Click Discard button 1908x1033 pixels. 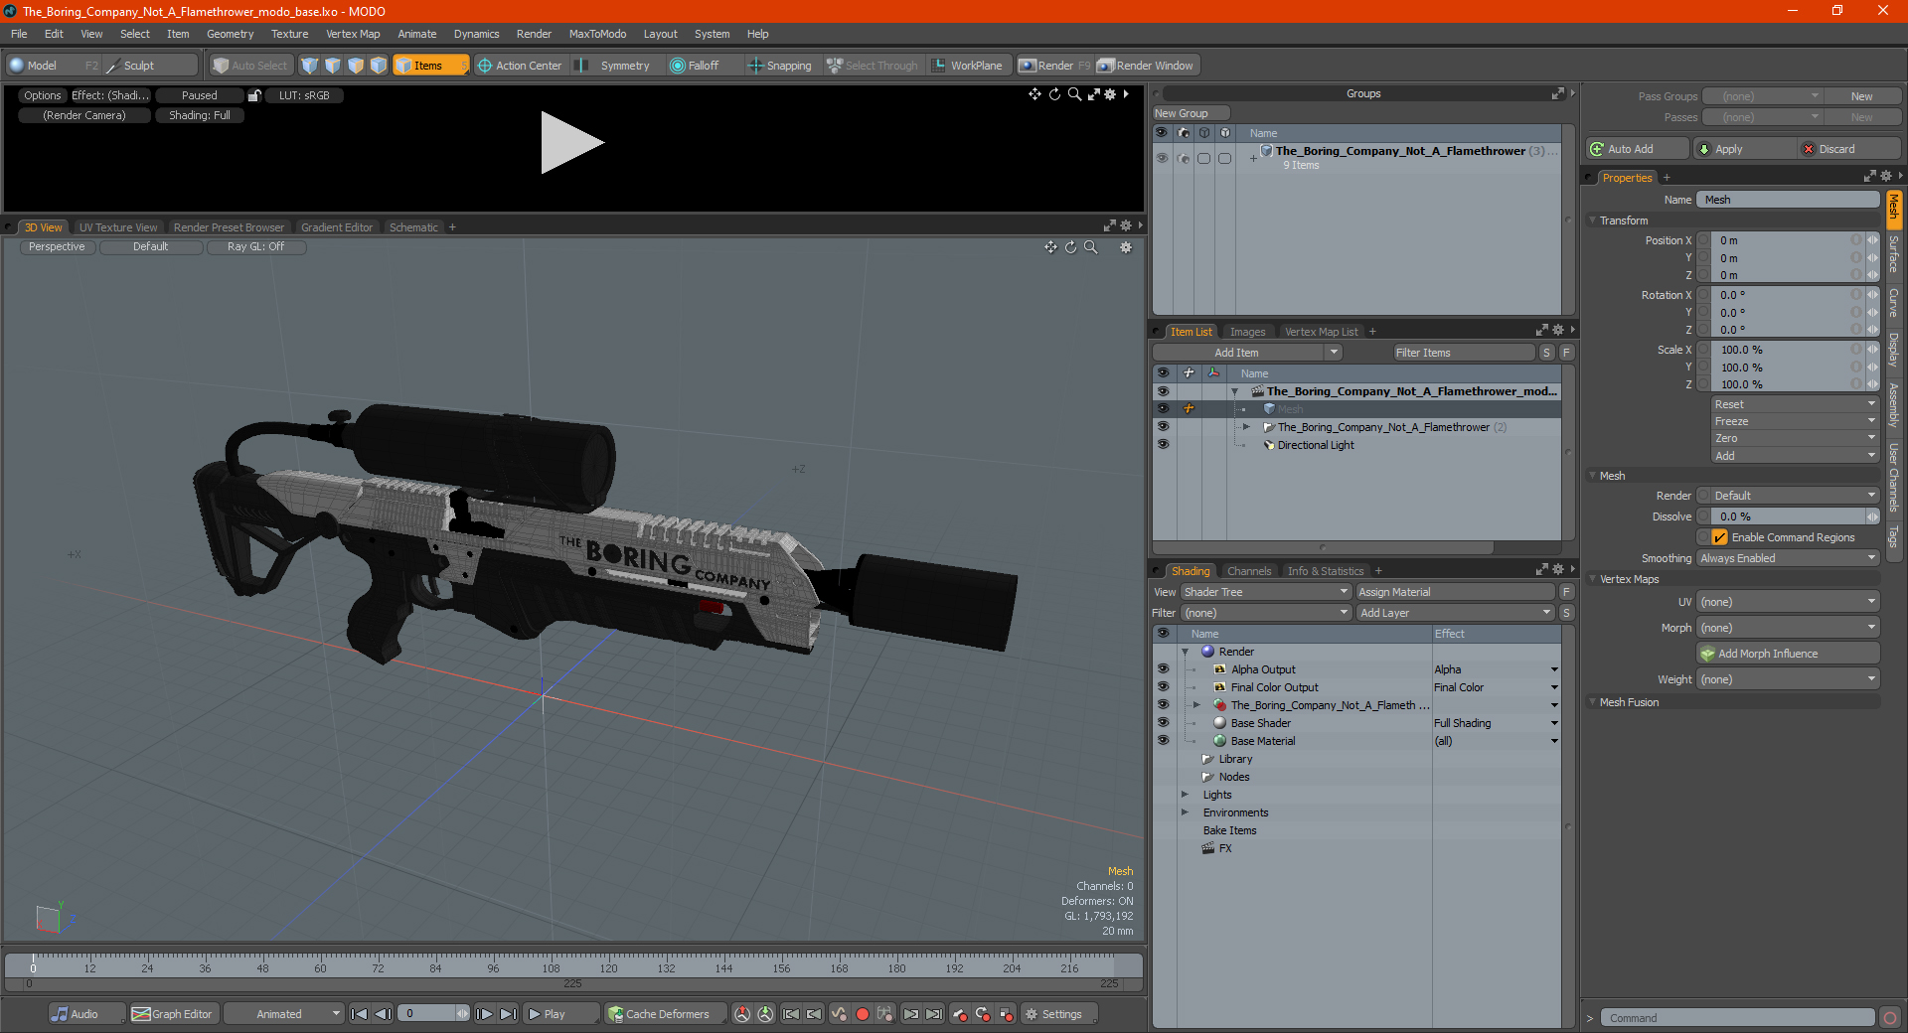pyautogui.click(x=1850, y=149)
